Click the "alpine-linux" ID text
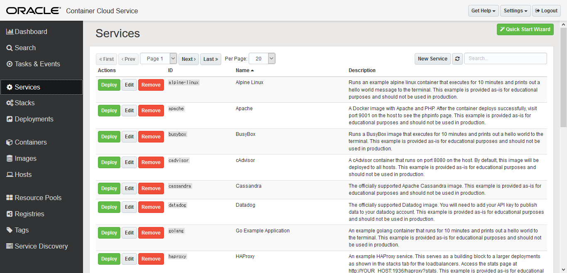The height and width of the screenshot is (273, 567). click(184, 82)
